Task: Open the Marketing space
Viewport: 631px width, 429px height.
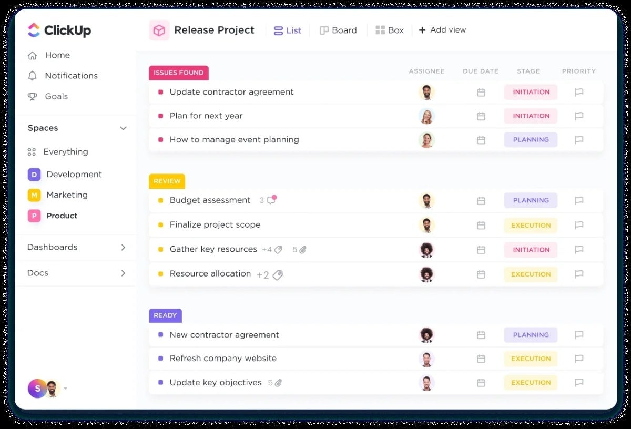Action: pos(58,195)
